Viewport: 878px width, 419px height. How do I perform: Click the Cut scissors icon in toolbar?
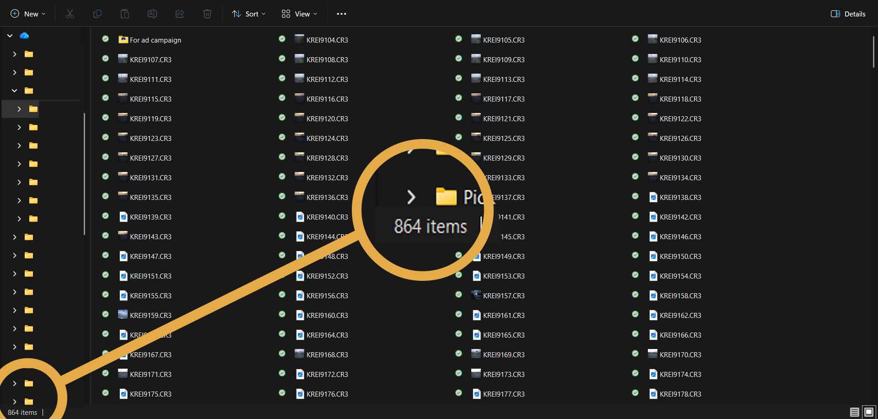tap(70, 14)
